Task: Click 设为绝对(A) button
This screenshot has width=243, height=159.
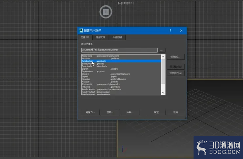Action: pyautogui.click(x=176, y=73)
